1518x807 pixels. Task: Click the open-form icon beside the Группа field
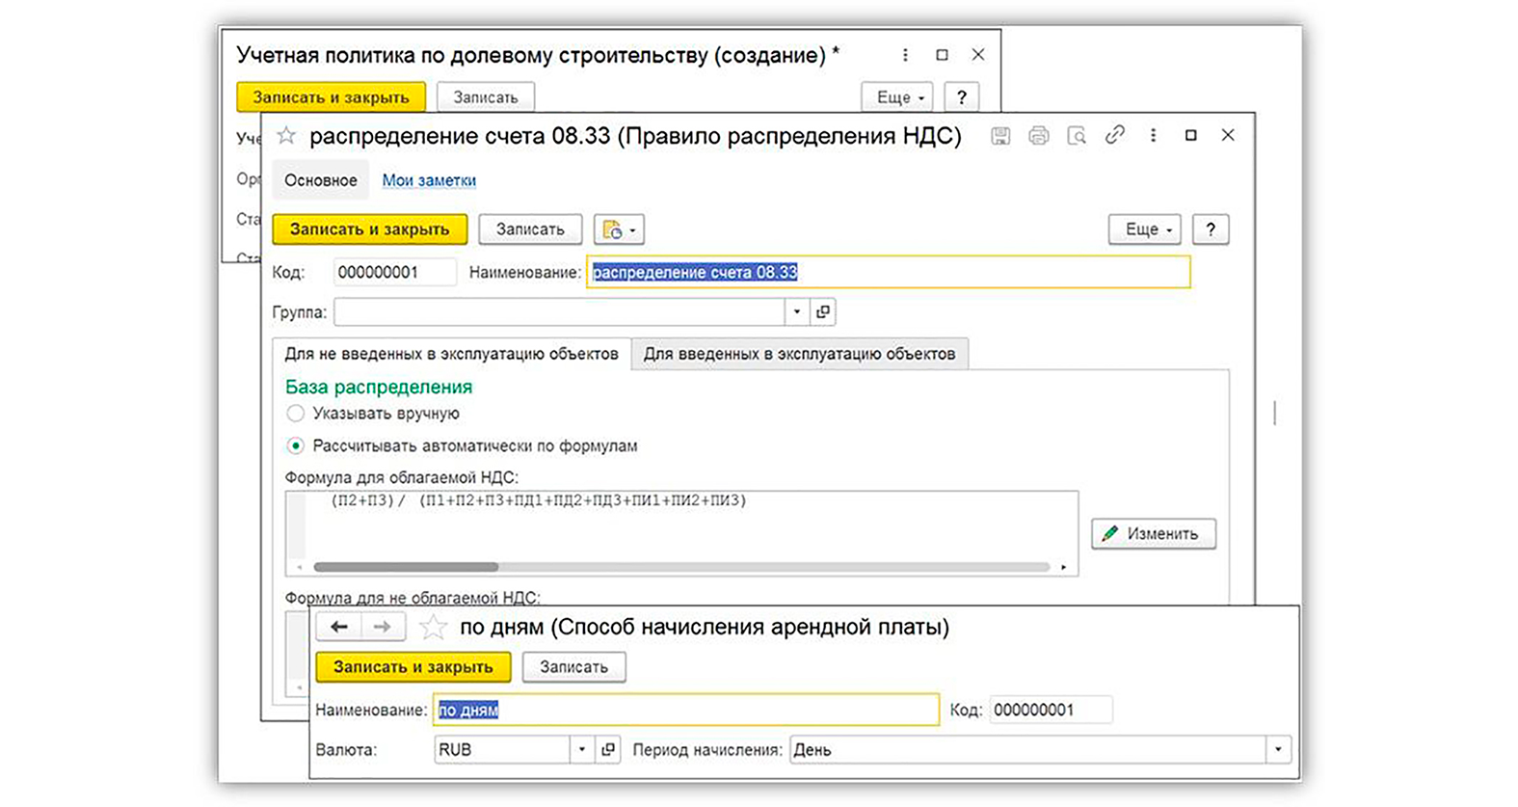[823, 312]
